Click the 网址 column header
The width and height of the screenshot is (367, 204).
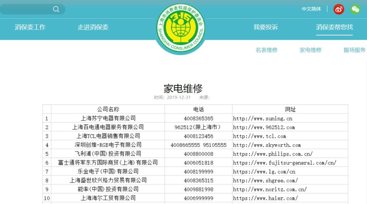(290, 109)
